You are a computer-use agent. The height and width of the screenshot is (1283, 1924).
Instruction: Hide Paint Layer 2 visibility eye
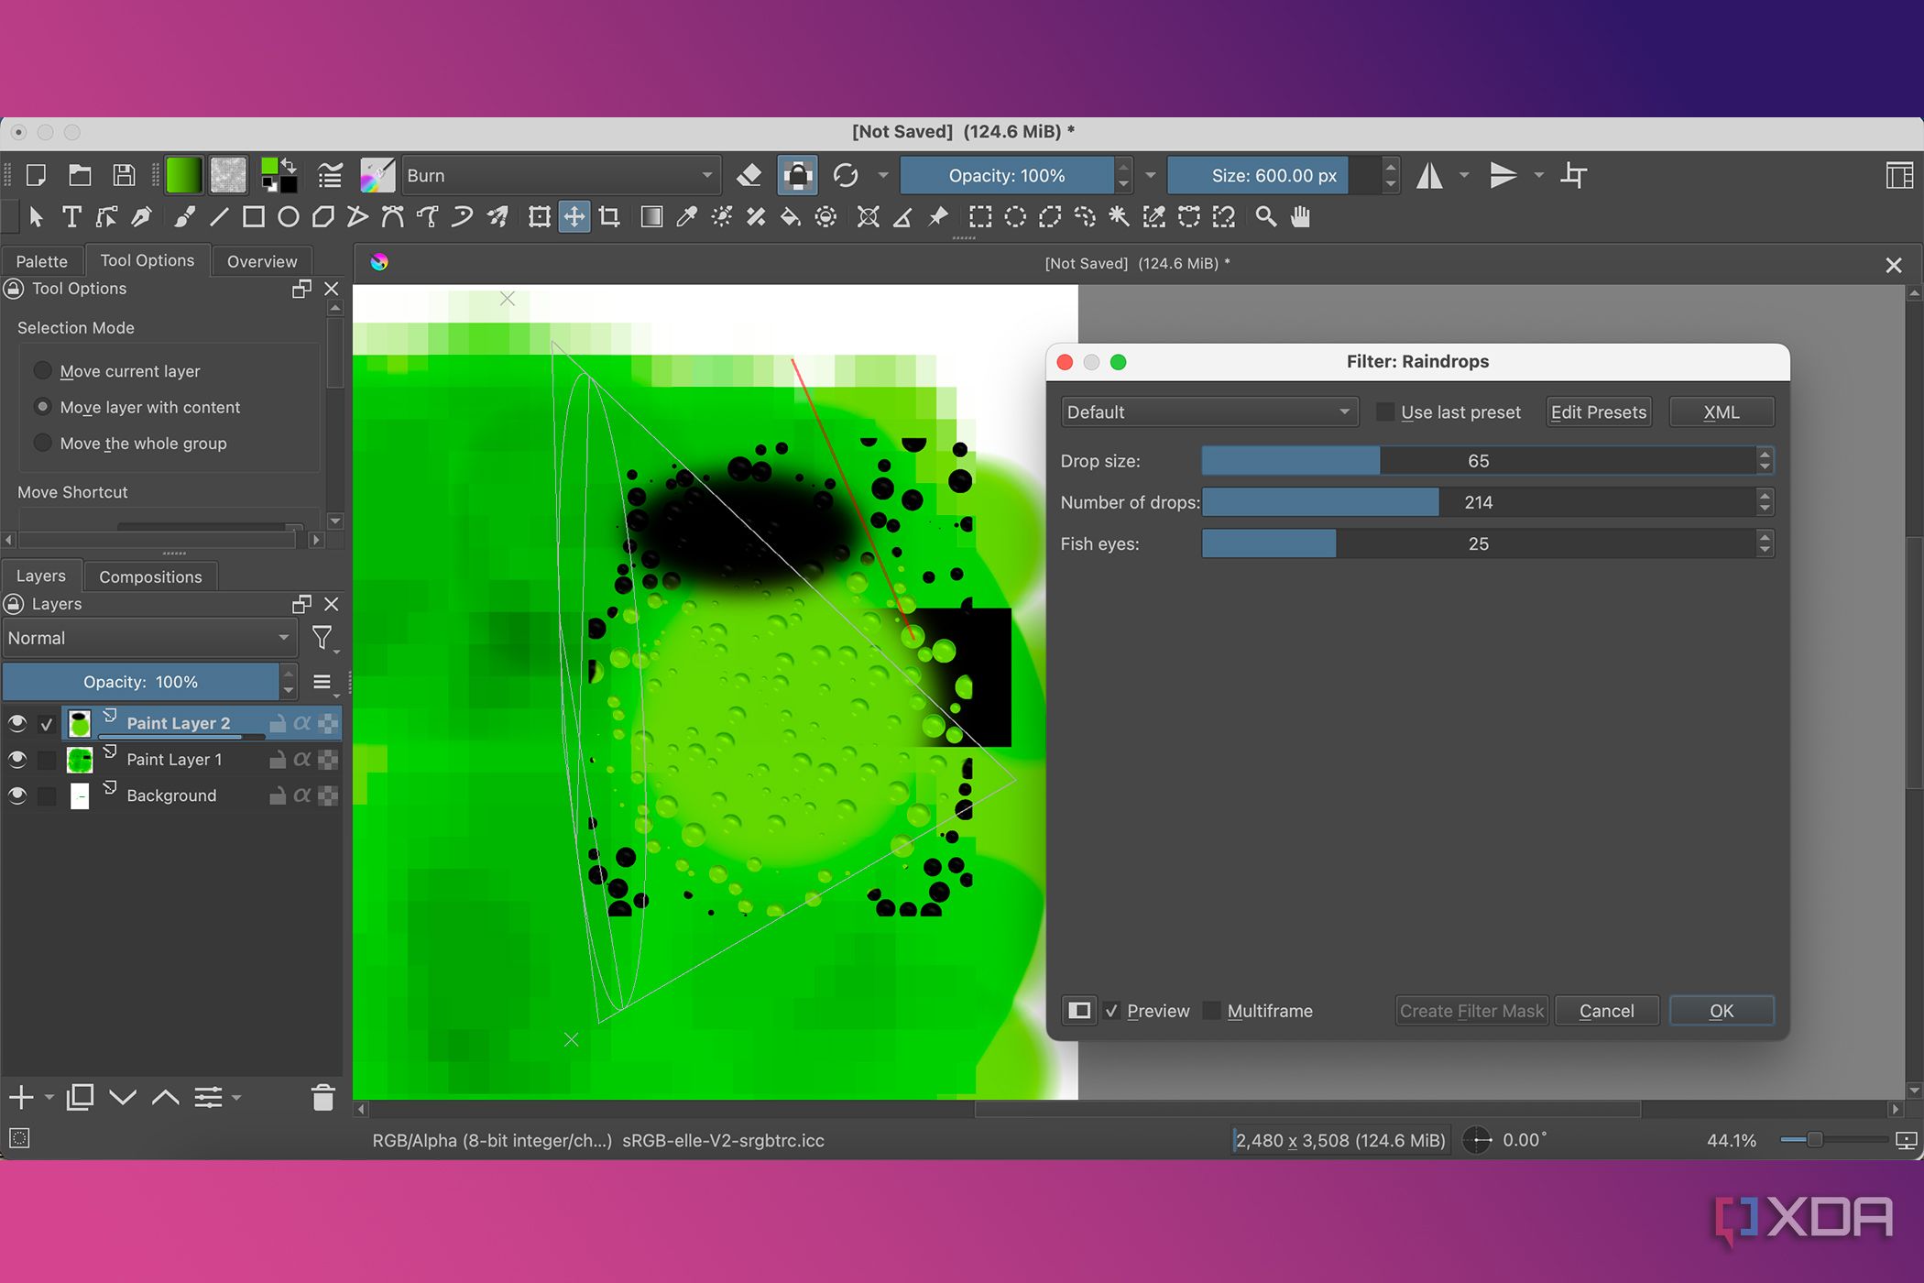[16, 723]
